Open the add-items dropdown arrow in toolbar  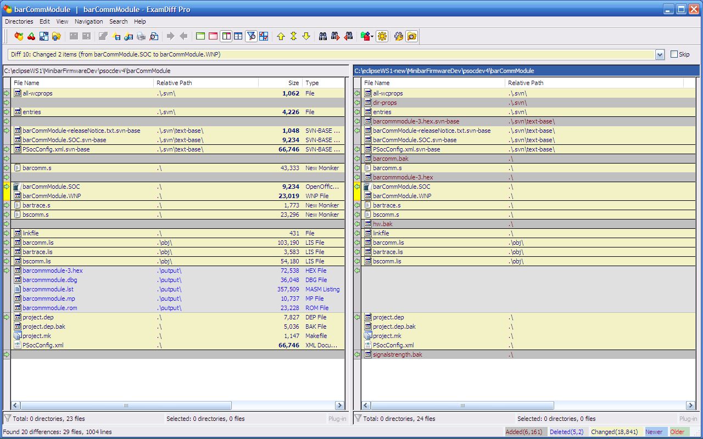coord(373,36)
